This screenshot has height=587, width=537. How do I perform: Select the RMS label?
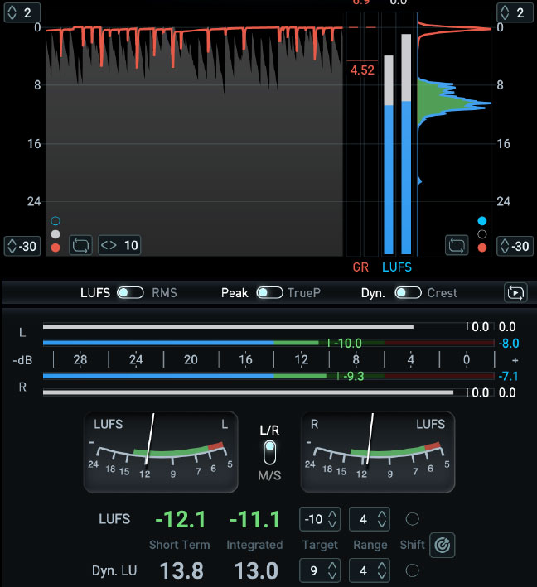coord(164,293)
